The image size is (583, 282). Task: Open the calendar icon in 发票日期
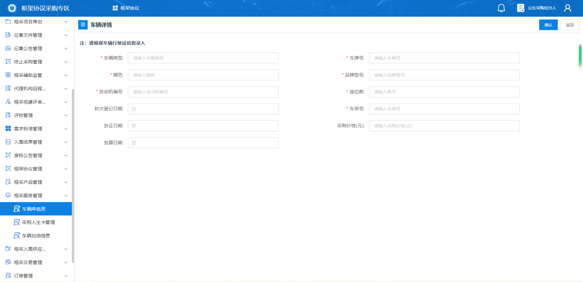[x=134, y=143]
